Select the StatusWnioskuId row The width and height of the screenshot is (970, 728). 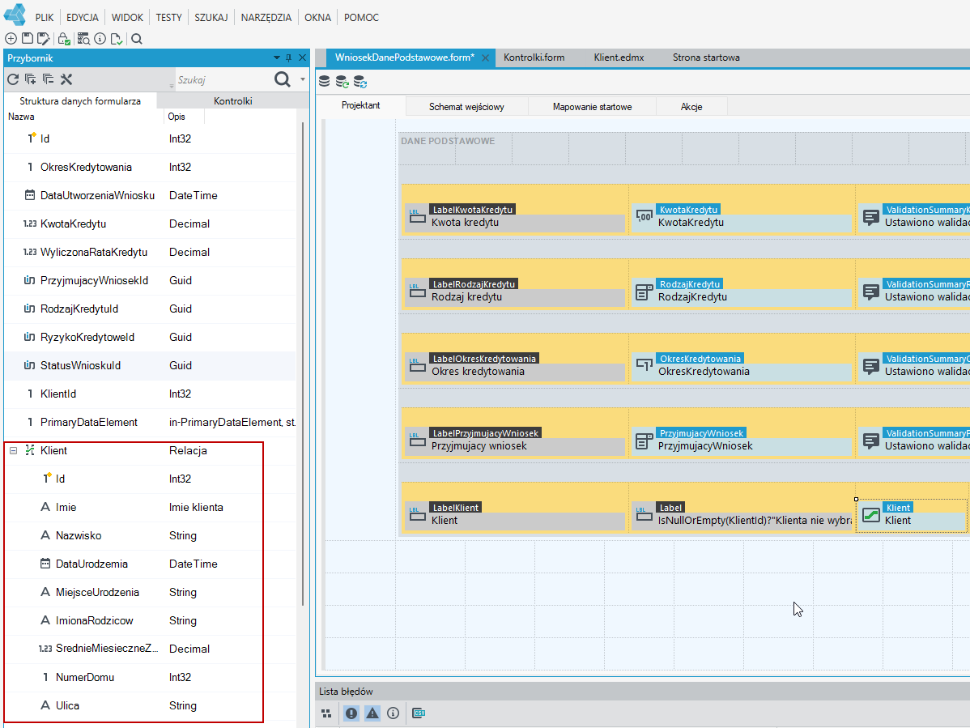[x=151, y=365]
